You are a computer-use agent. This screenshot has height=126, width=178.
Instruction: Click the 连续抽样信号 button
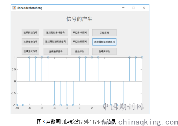[56, 52]
